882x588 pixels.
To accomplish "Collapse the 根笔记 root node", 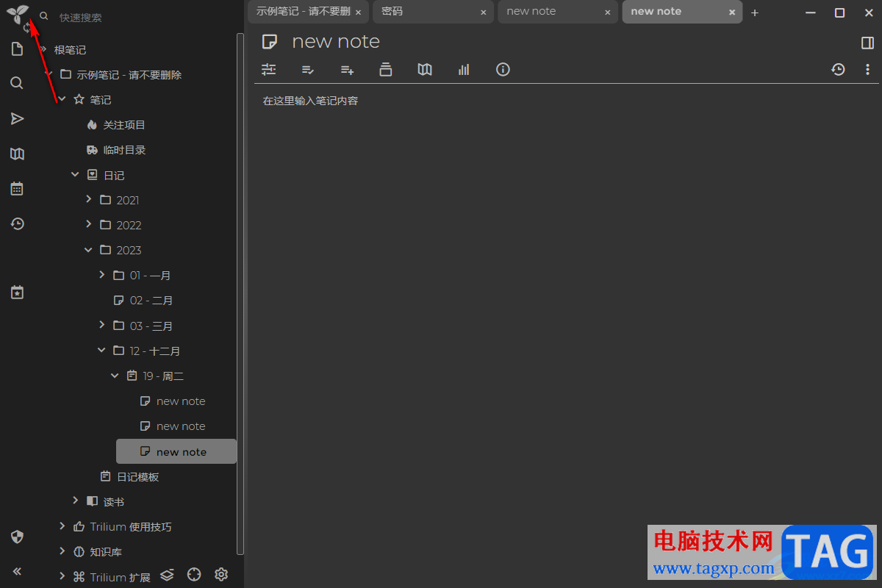I will click(43, 49).
